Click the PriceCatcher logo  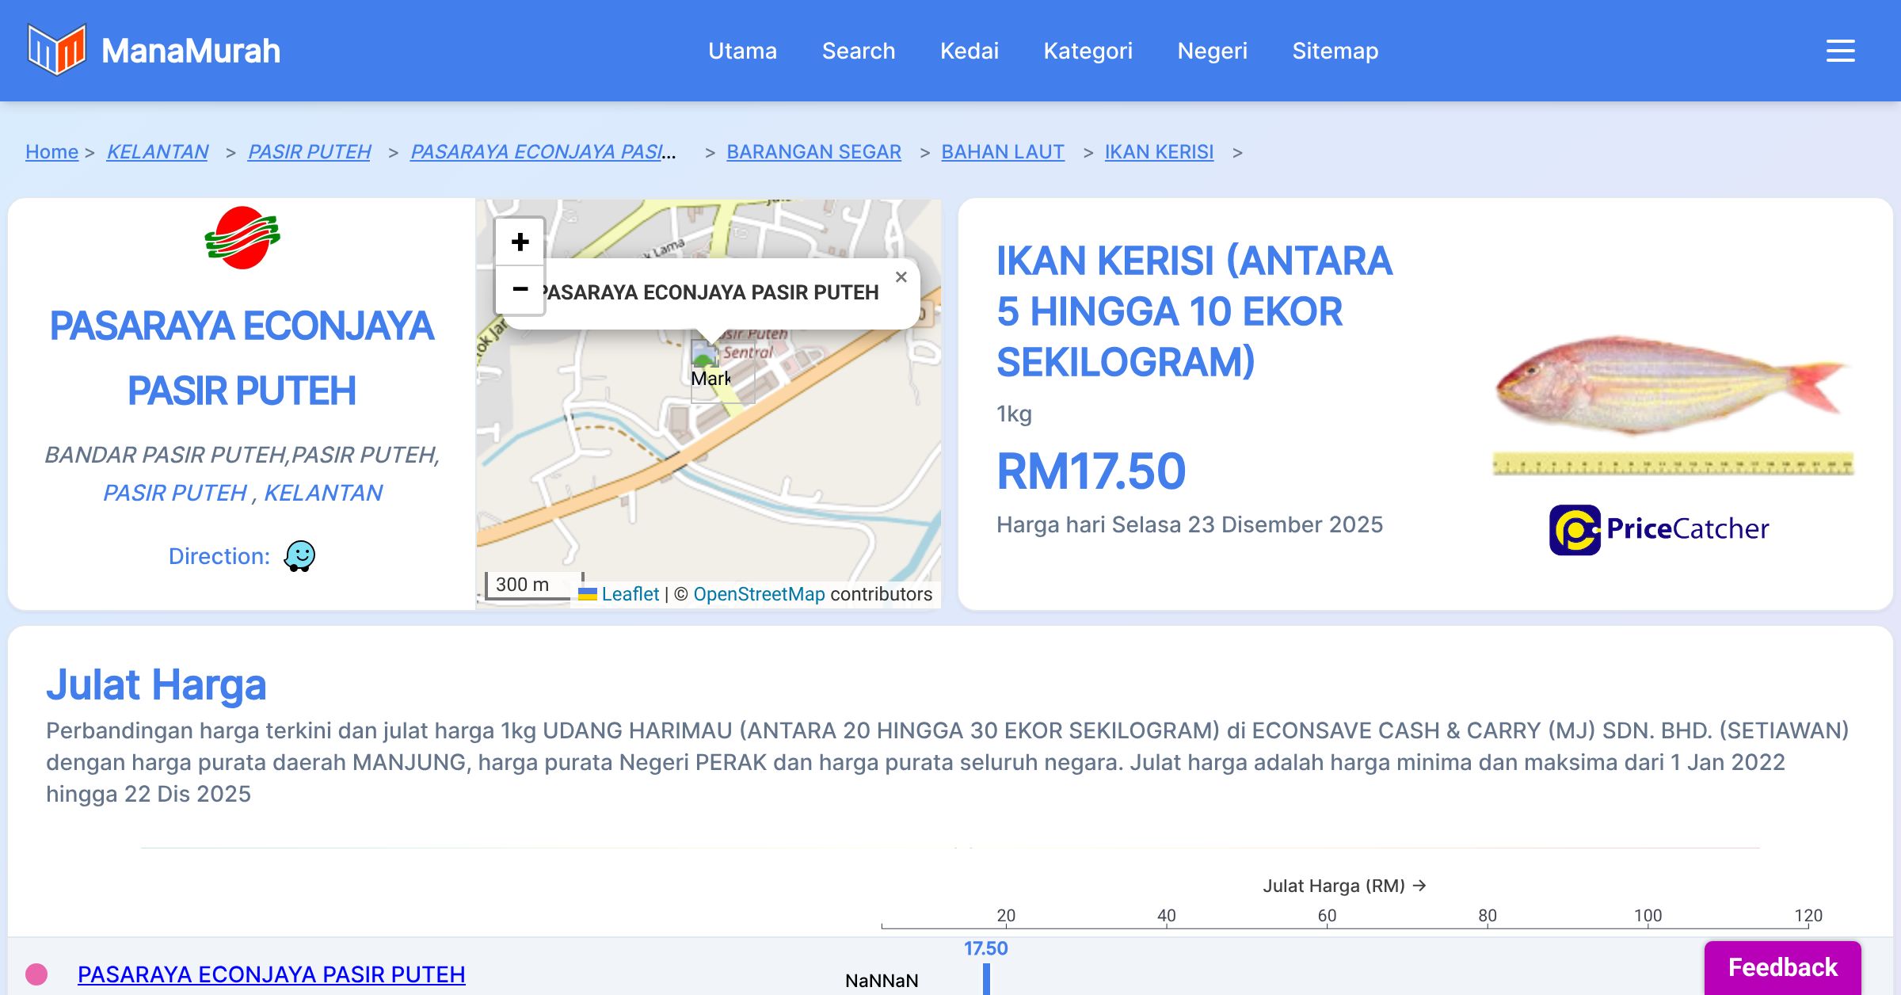(1659, 529)
